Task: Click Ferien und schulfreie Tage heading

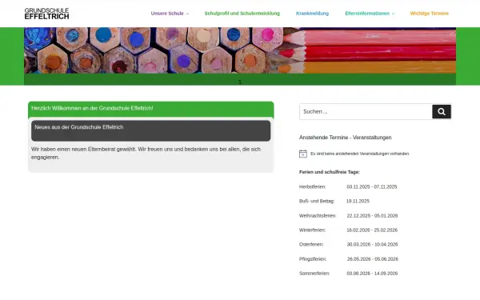Action: pos(330,172)
